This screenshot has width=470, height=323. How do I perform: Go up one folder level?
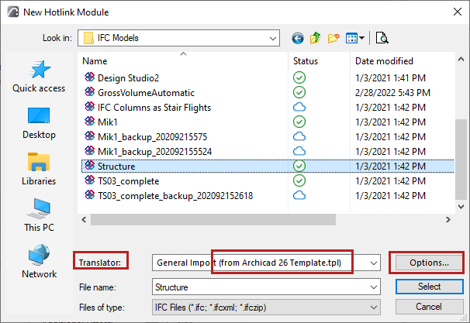tap(316, 37)
